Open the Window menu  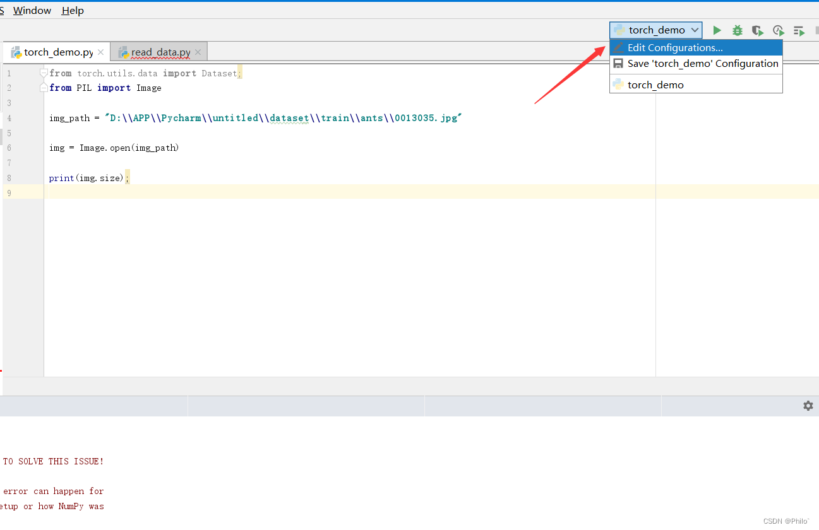pyautogui.click(x=32, y=11)
